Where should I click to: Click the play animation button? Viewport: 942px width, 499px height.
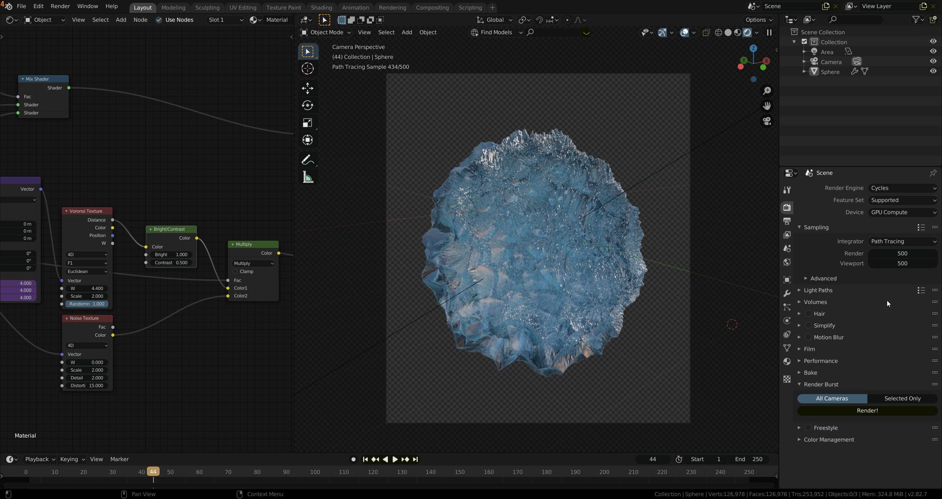tap(395, 459)
